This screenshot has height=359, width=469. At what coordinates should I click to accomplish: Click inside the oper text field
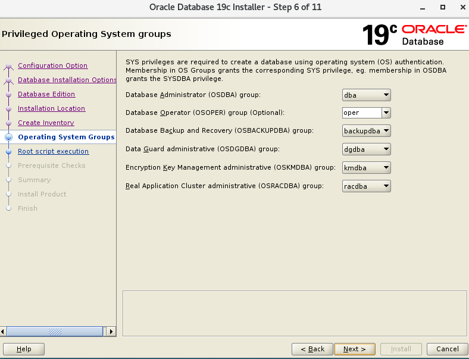click(x=361, y=113)
